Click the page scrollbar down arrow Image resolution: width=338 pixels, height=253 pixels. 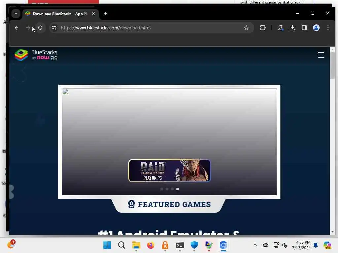point(332,232)
